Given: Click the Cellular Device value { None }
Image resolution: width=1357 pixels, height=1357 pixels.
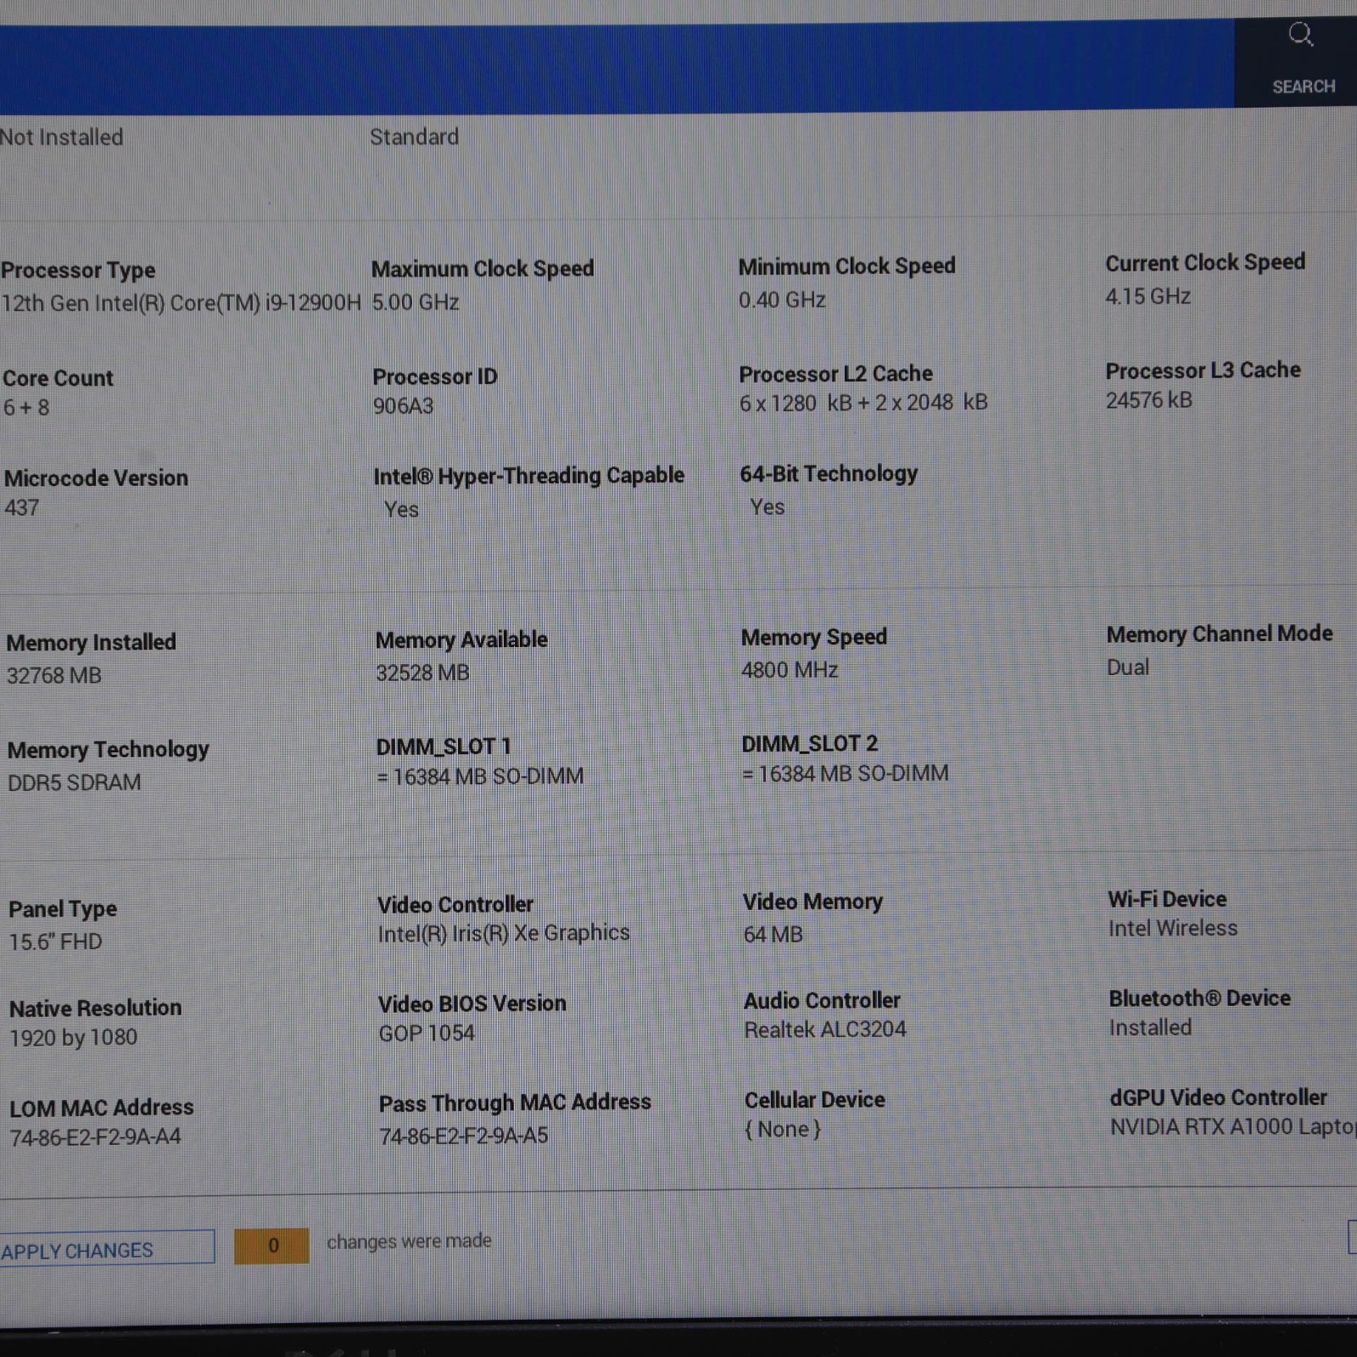Looking at the screenshot, I should point(783,1129).
